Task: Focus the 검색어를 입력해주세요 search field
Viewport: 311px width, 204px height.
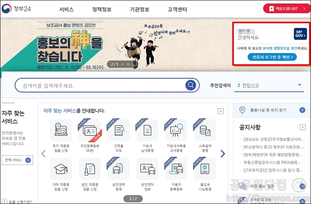Action: point(100,86)
